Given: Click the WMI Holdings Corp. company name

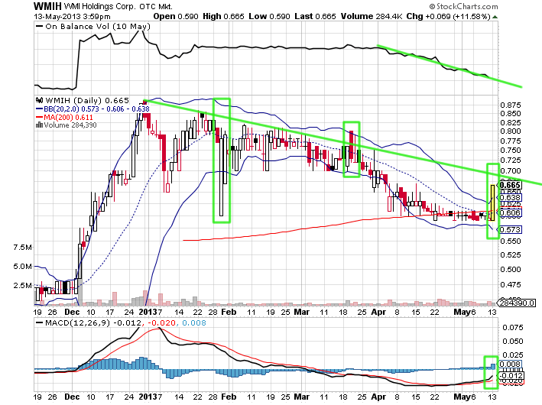Looking at the screenshot, I should [101, 7].
